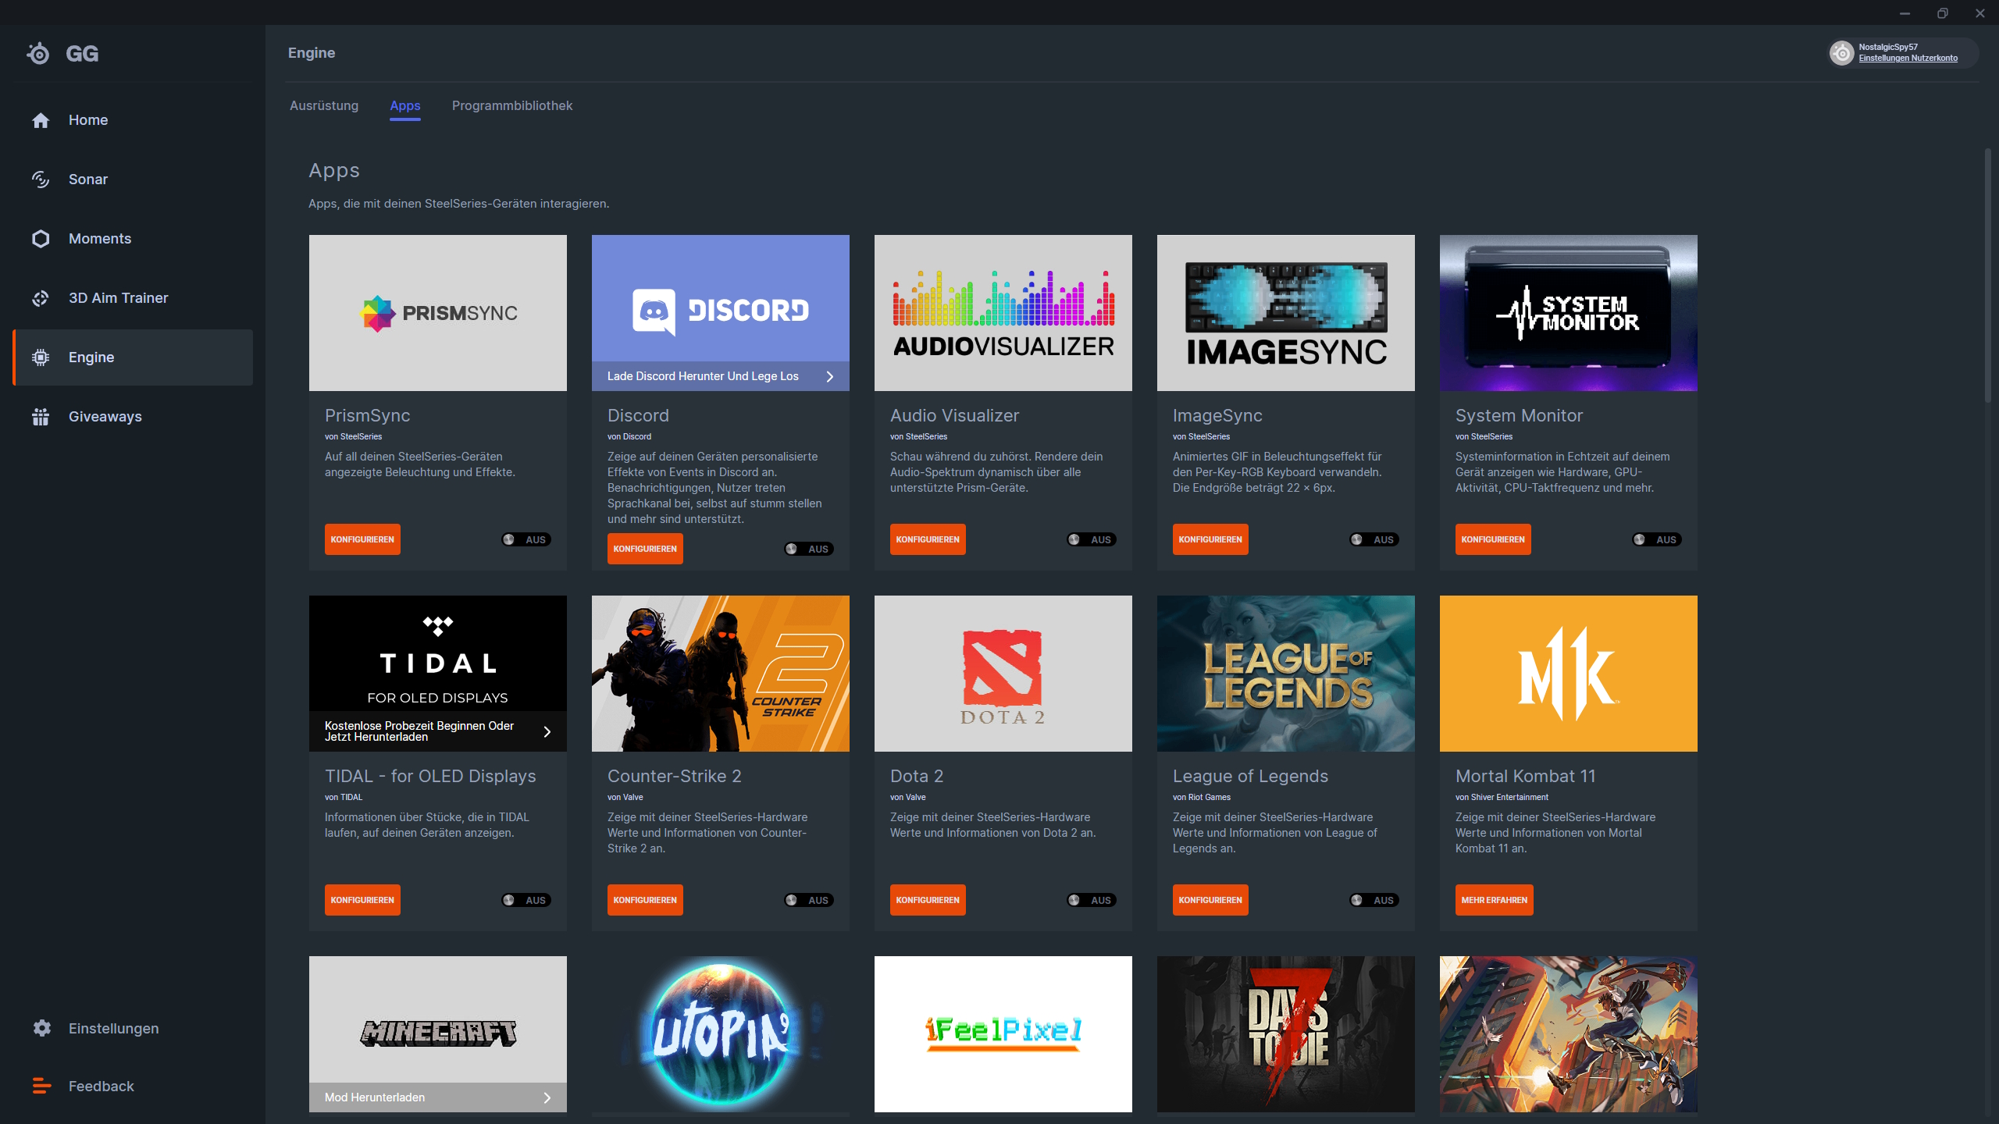Open Giveaways via the gift icon

click(x=41, y=417)
